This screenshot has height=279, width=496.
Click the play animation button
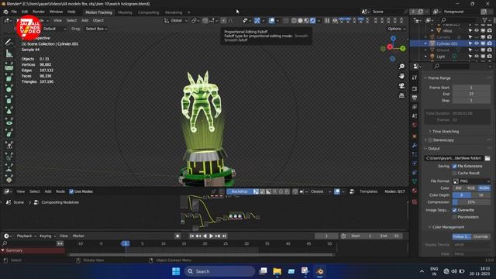tap(212, 236)
